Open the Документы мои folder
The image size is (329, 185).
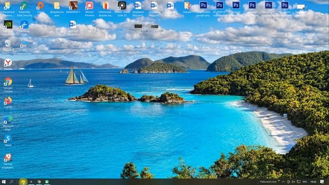[57, 9]
